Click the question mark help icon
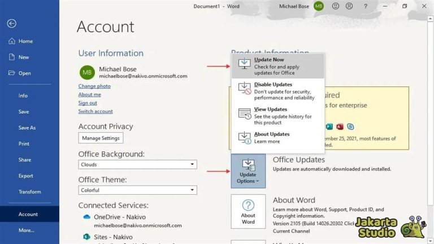This screenshot has width=434, height=244. [366, 6]
